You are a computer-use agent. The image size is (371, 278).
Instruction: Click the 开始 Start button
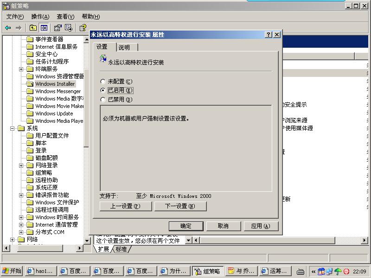tap(12, 271)
